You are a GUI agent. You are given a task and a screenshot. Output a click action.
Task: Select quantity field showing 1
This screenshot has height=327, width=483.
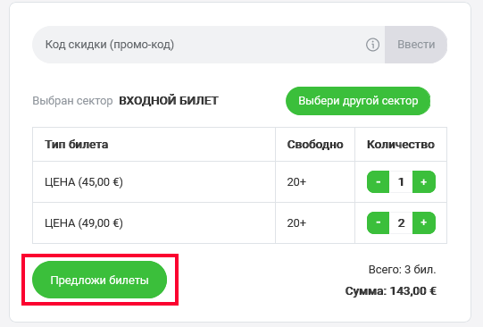(x=401, y=182)
